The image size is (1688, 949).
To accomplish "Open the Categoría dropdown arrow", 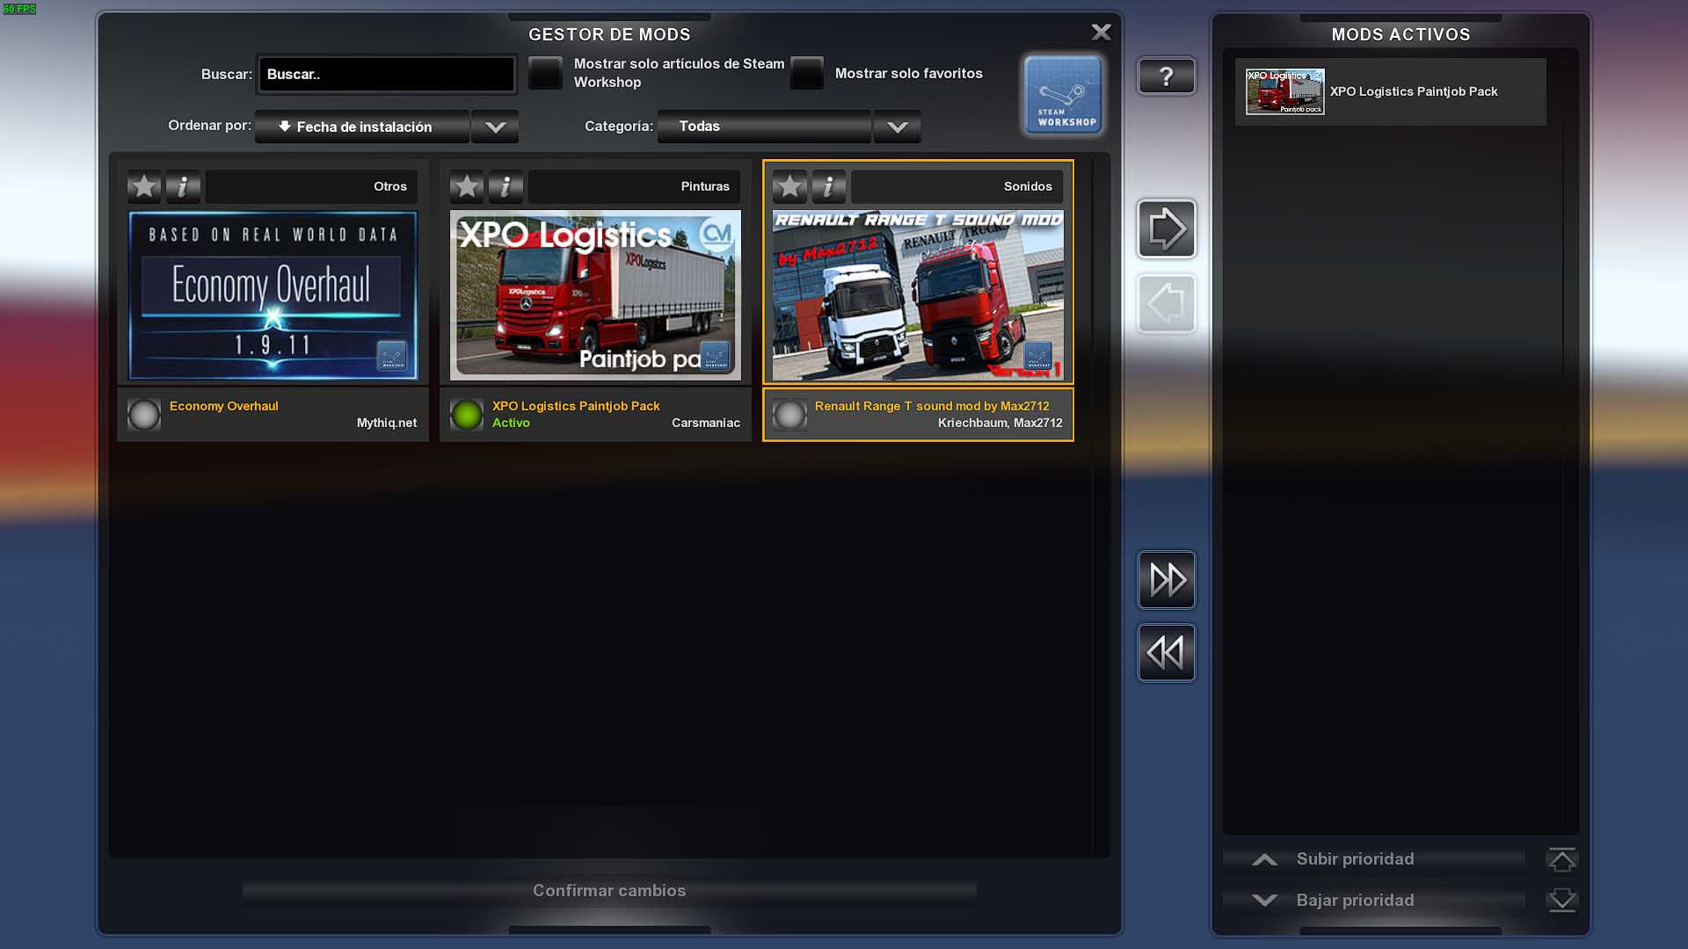I will coord(897,127).
